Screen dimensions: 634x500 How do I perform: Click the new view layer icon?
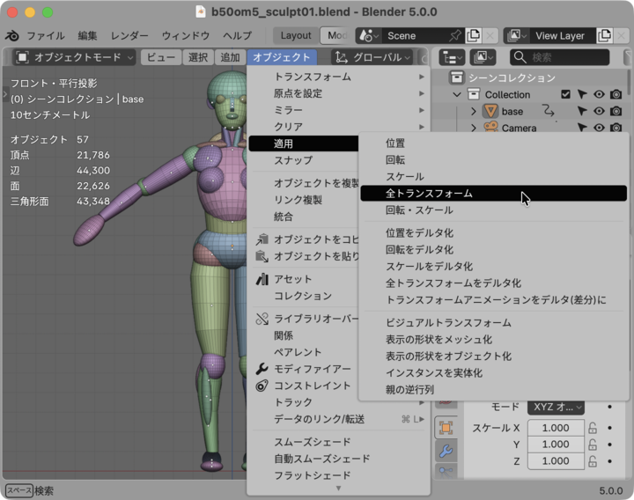point(604,35)
